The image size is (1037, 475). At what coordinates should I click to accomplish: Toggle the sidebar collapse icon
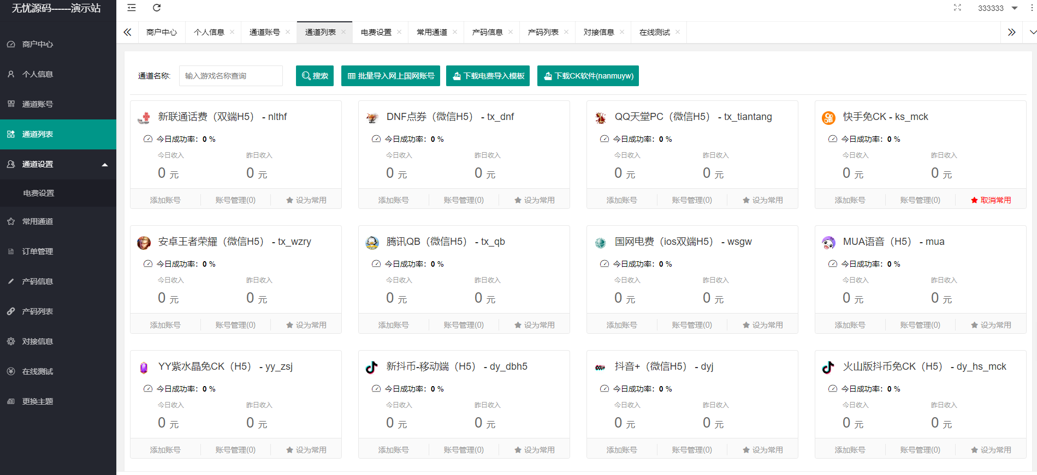click(x=132, y=8)
